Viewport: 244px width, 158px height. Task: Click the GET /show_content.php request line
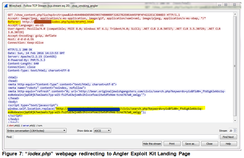[x=94, y=15]
